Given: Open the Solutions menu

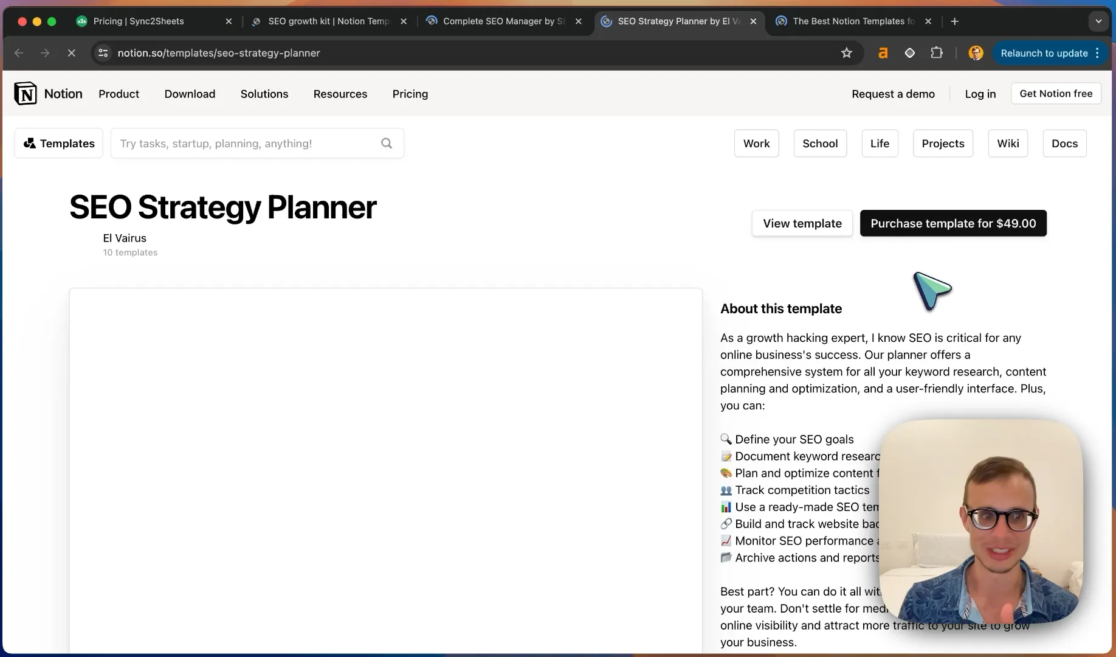Looking at the screenshot, I should [264, 94].
